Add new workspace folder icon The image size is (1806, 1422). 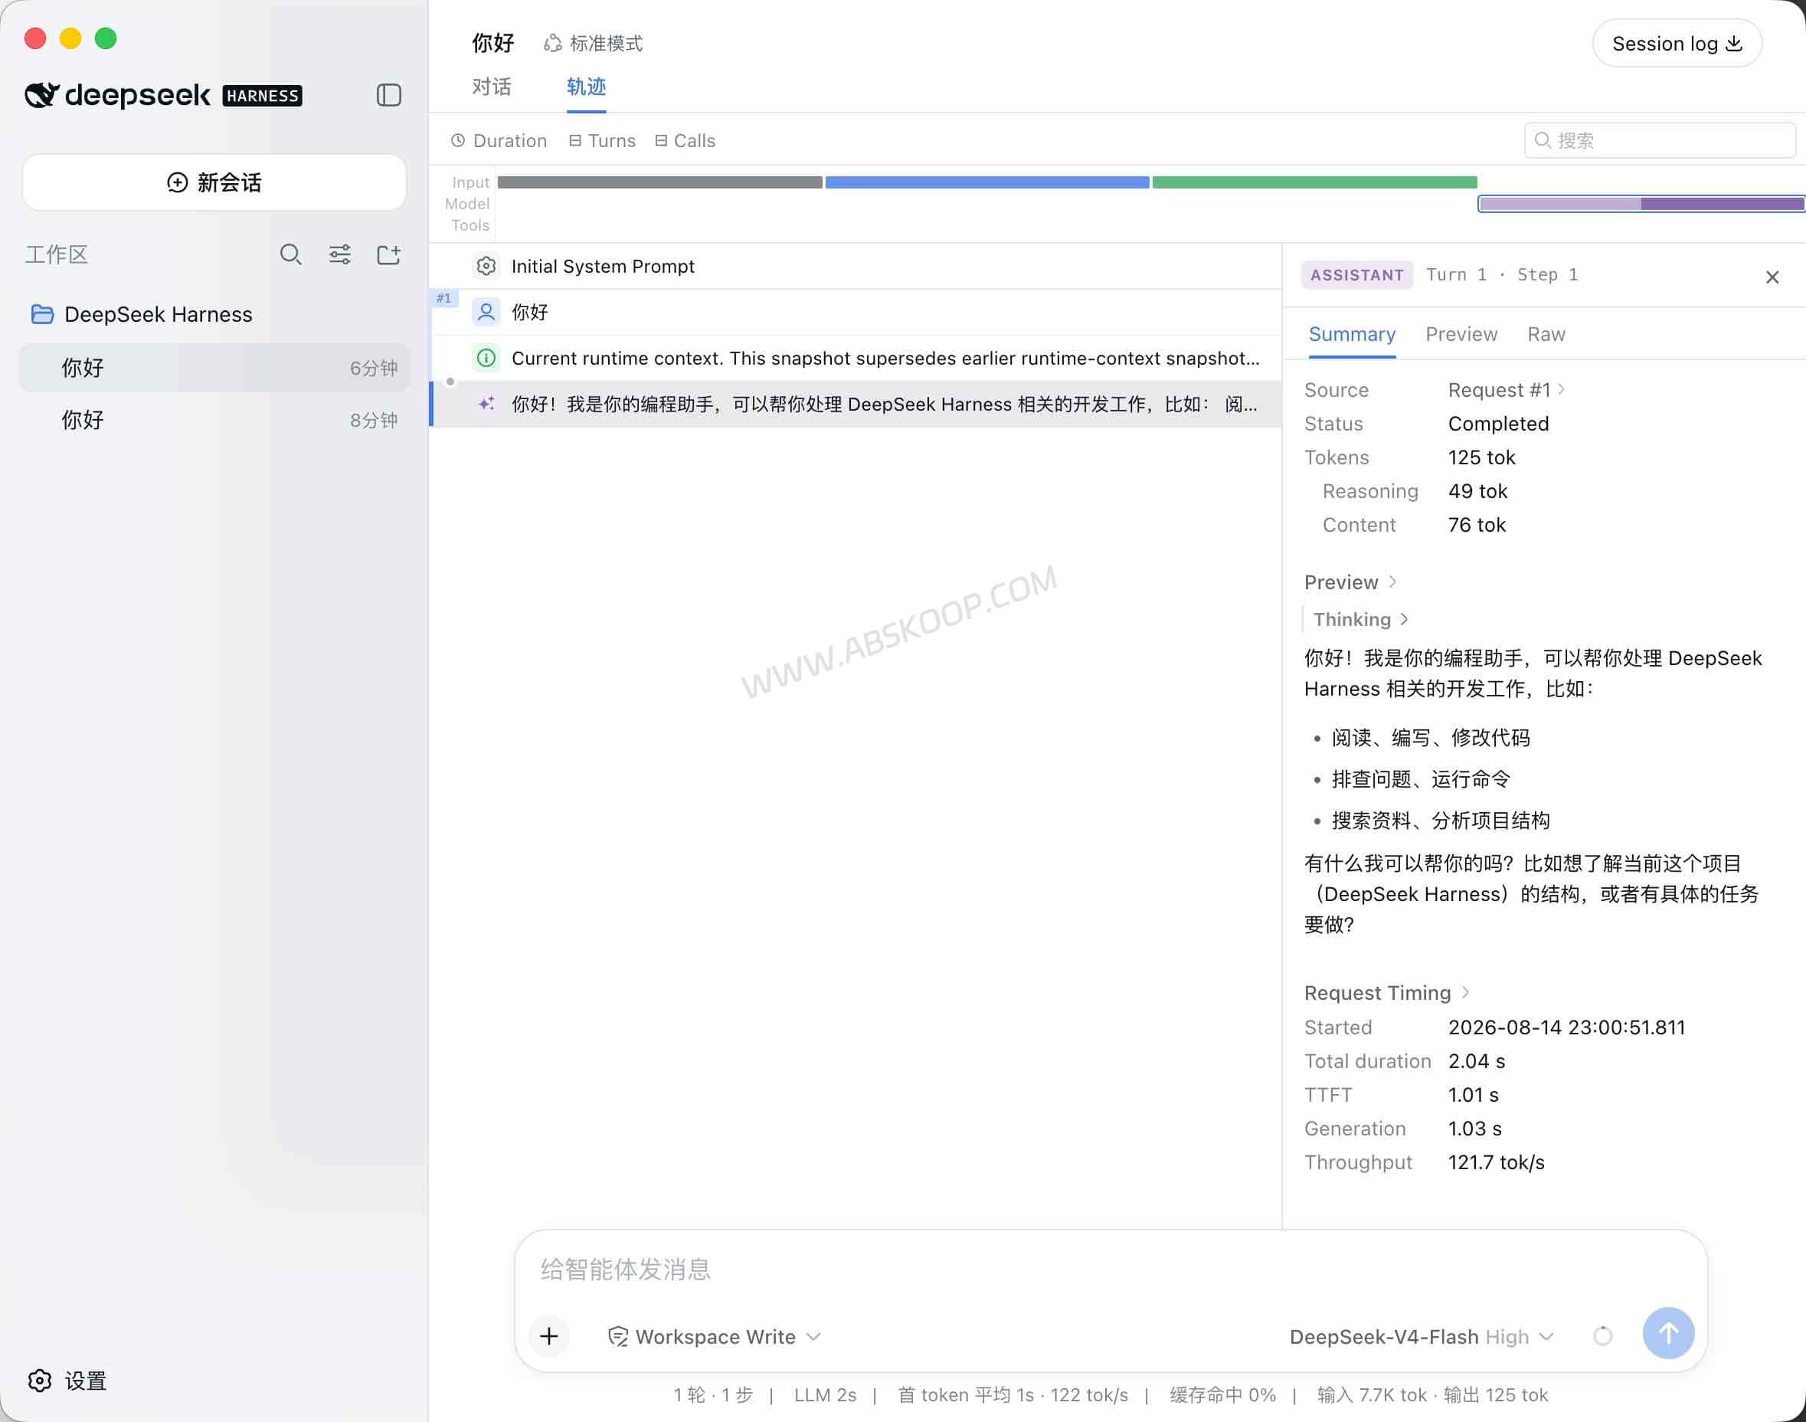click(x=388, y=254)
